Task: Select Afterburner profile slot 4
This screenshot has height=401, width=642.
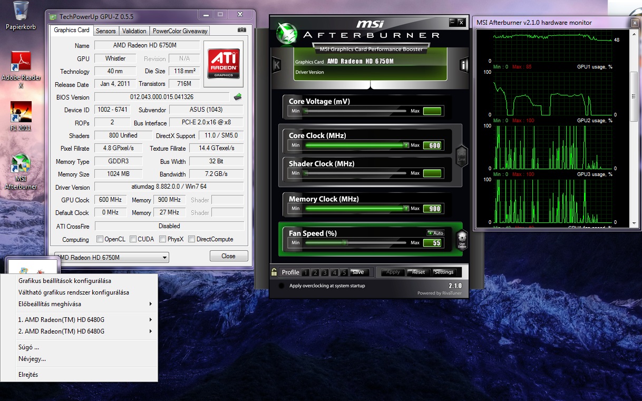Action: 334,272
